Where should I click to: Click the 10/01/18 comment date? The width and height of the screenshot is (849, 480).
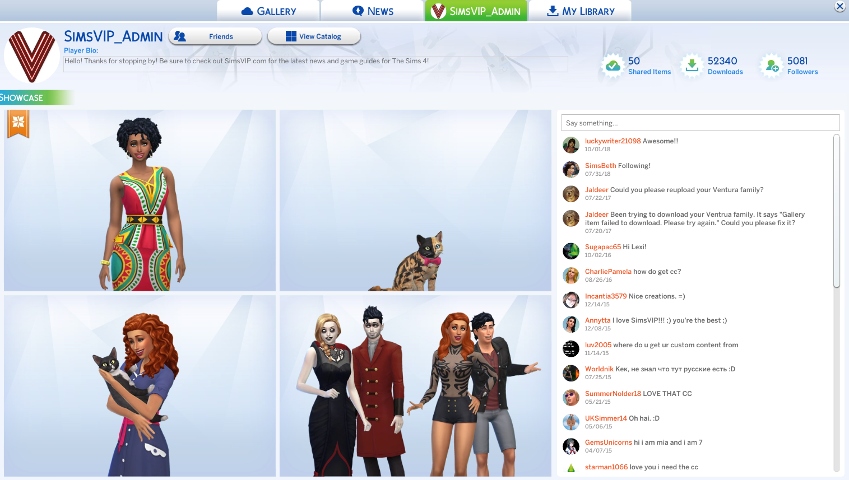(x=597, y=150)
